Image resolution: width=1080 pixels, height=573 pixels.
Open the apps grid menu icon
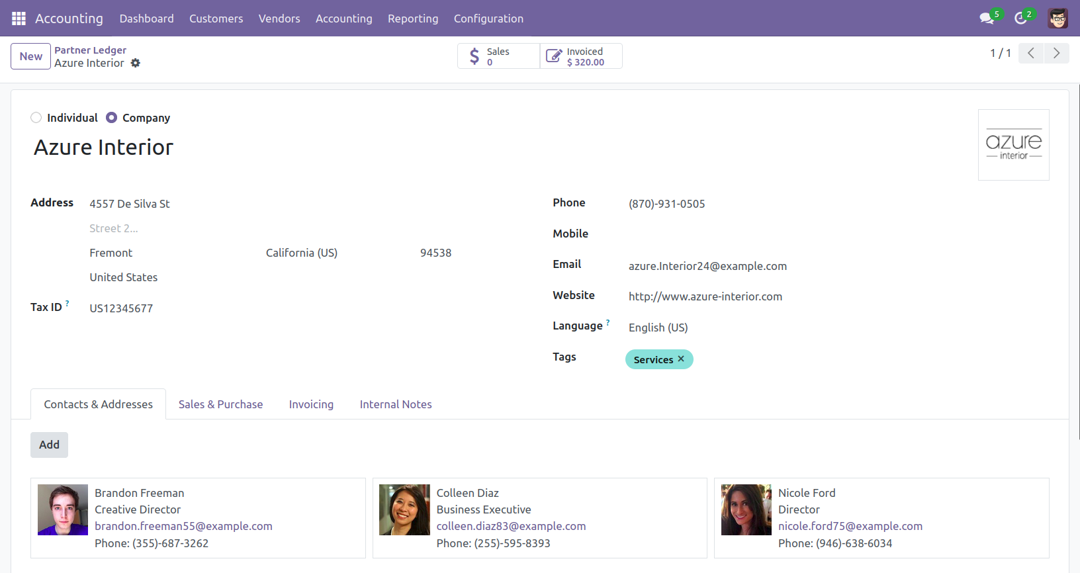(x=19, y=19)
